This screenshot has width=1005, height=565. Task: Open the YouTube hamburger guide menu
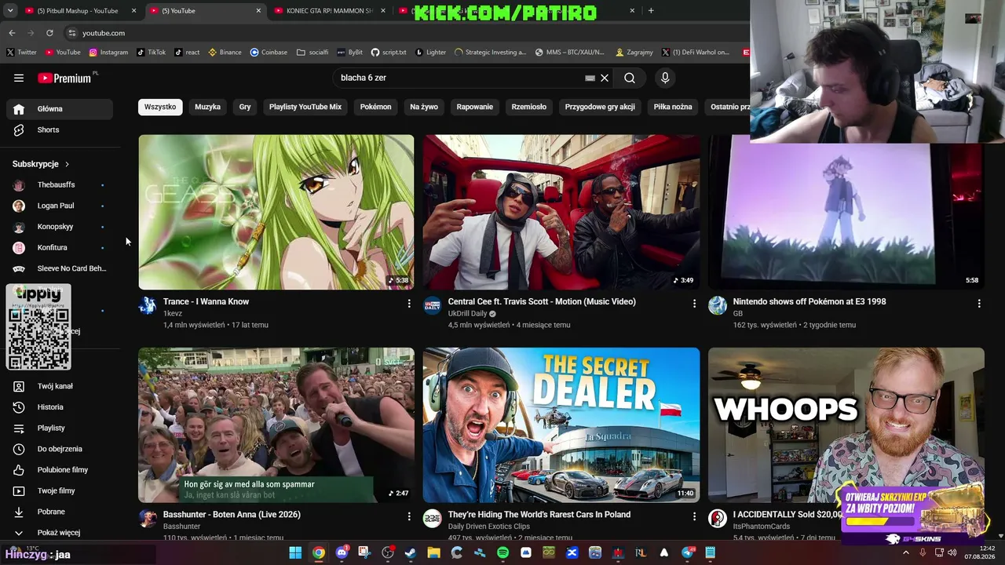[x=19, y=78]
